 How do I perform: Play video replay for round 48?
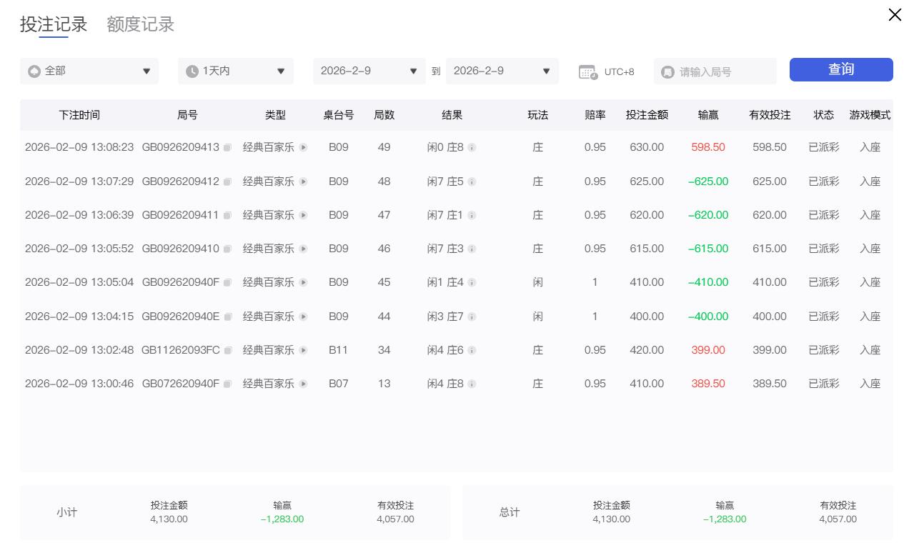click(303, 182)
